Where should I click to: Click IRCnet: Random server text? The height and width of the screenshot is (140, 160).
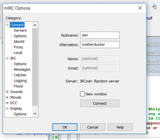[x=100, y=81]
